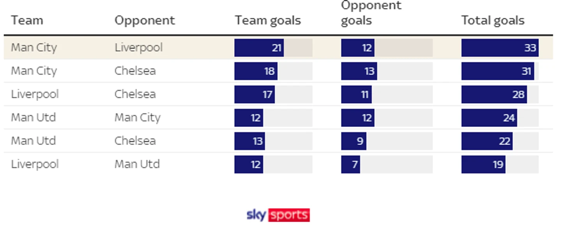Screen dimensions: 569x228
Task: Click the 21 team goals bar
Action: point(259,48)
